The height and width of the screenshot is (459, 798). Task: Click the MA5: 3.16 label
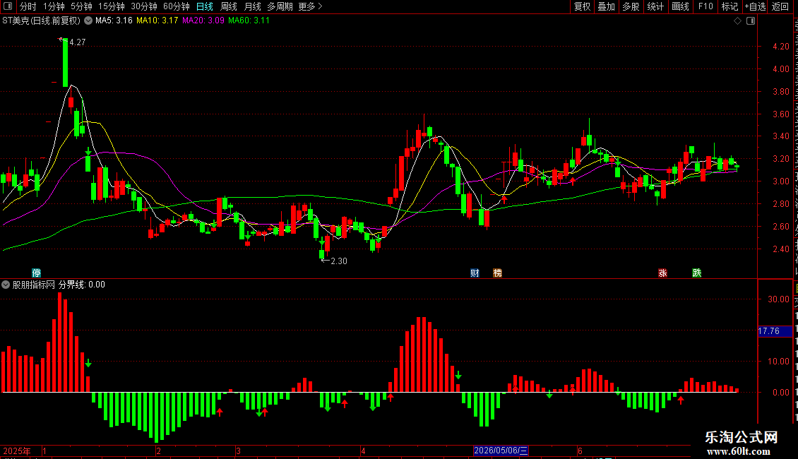pos(114,21)
